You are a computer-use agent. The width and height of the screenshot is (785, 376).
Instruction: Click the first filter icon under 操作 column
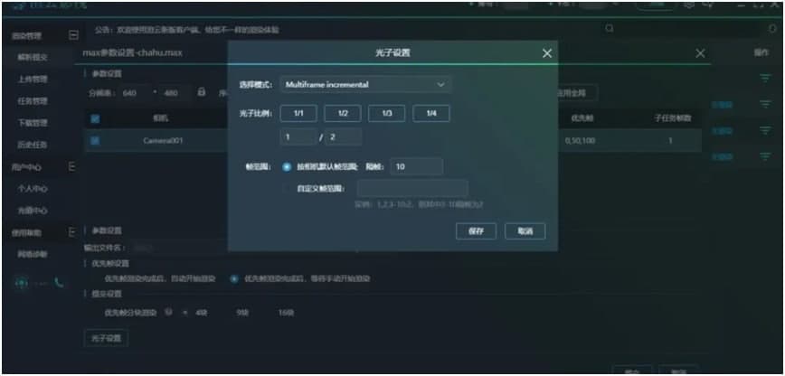tap(765, 78)
